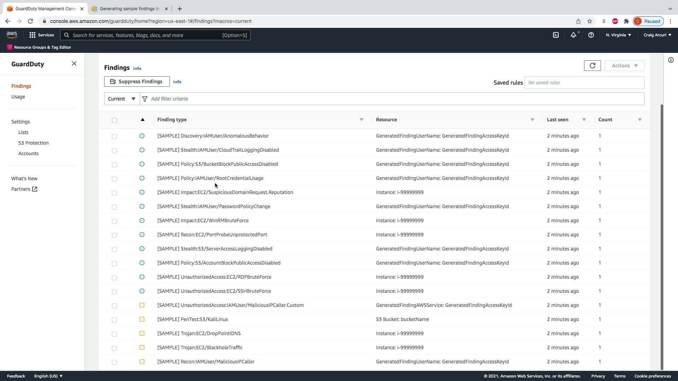Open the Actions dropdown menu
Image resolution: width=678 pixels, height=381 pixels.
tap(624, 66)
